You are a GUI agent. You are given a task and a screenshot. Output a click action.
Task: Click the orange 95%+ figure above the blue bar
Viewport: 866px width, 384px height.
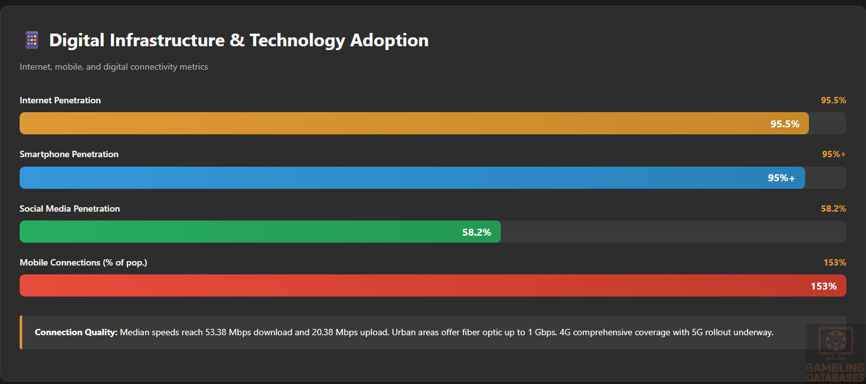tap(834, 154)
